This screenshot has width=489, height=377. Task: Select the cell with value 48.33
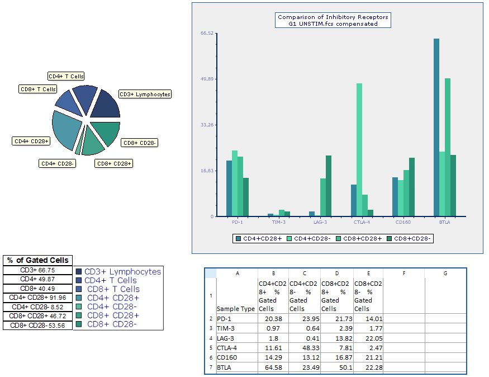pos(304,348)
